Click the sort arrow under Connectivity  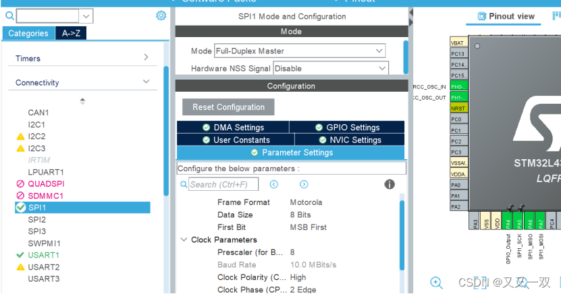coord(82,101)
